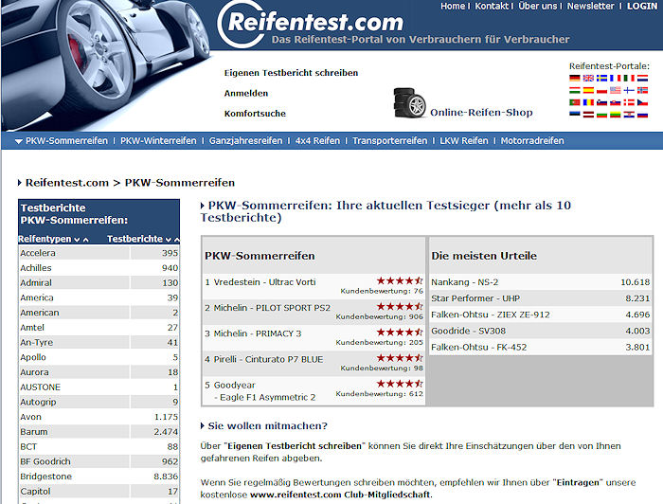Image resolution: width=663 pixels, height=504 pixels.
Task: Open the Online-Reifen-Shop link
Action: pos(481,113)
